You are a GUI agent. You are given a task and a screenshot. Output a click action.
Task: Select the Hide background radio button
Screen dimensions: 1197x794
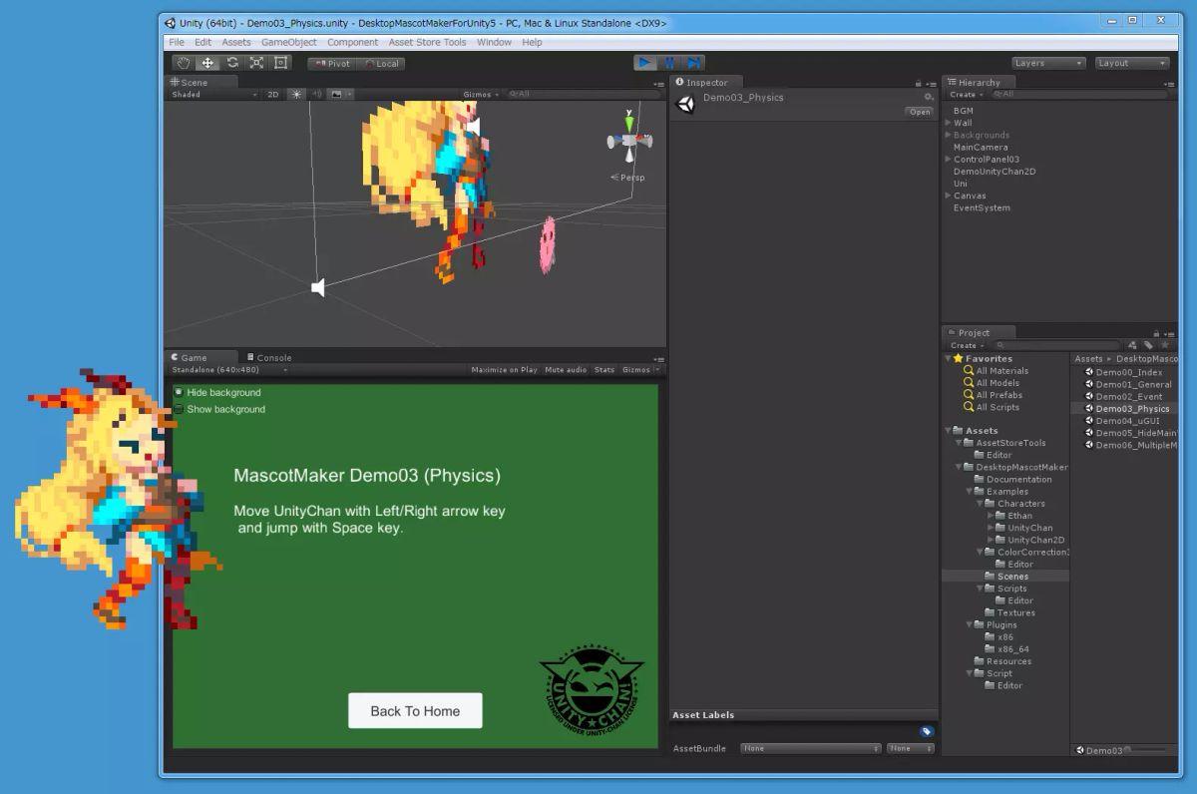(x=180, y=392)
